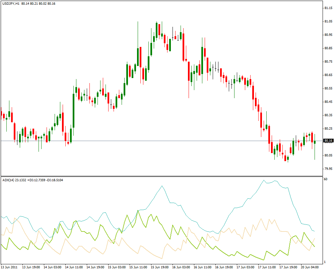This screenshot has width=336, height=270.
Task: Click the 14 Jun 11:00 time label
Action: [74, 267]
